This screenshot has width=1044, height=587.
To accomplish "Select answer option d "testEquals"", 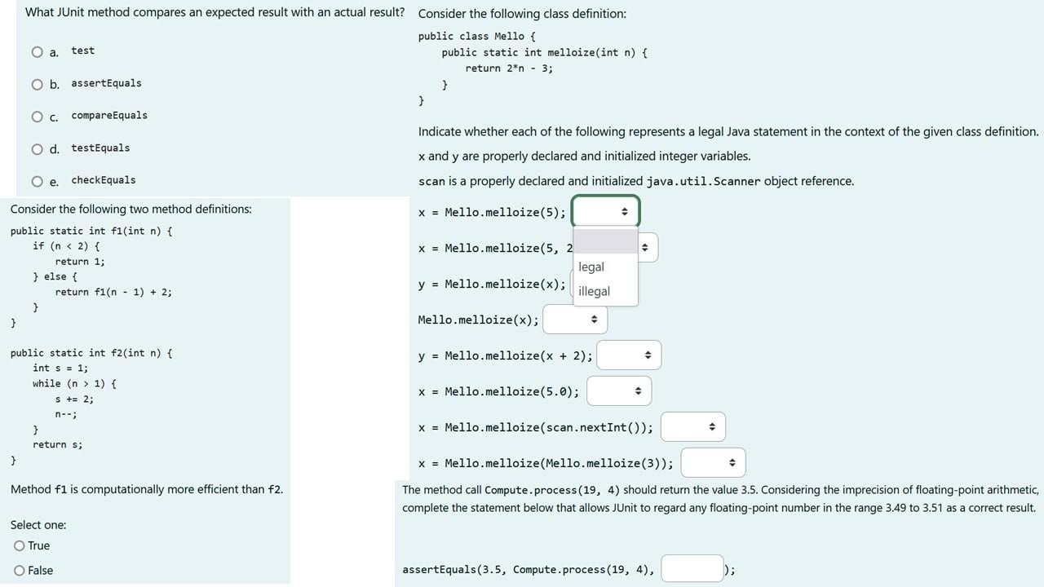I will click(x=37, y=148).
